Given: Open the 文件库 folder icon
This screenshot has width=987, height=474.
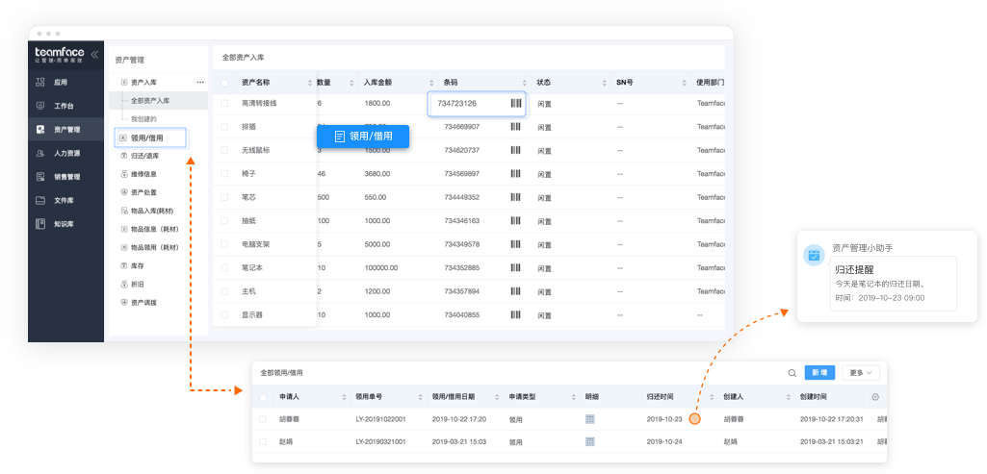Looking at the screenshot, I should pos(40,201).
